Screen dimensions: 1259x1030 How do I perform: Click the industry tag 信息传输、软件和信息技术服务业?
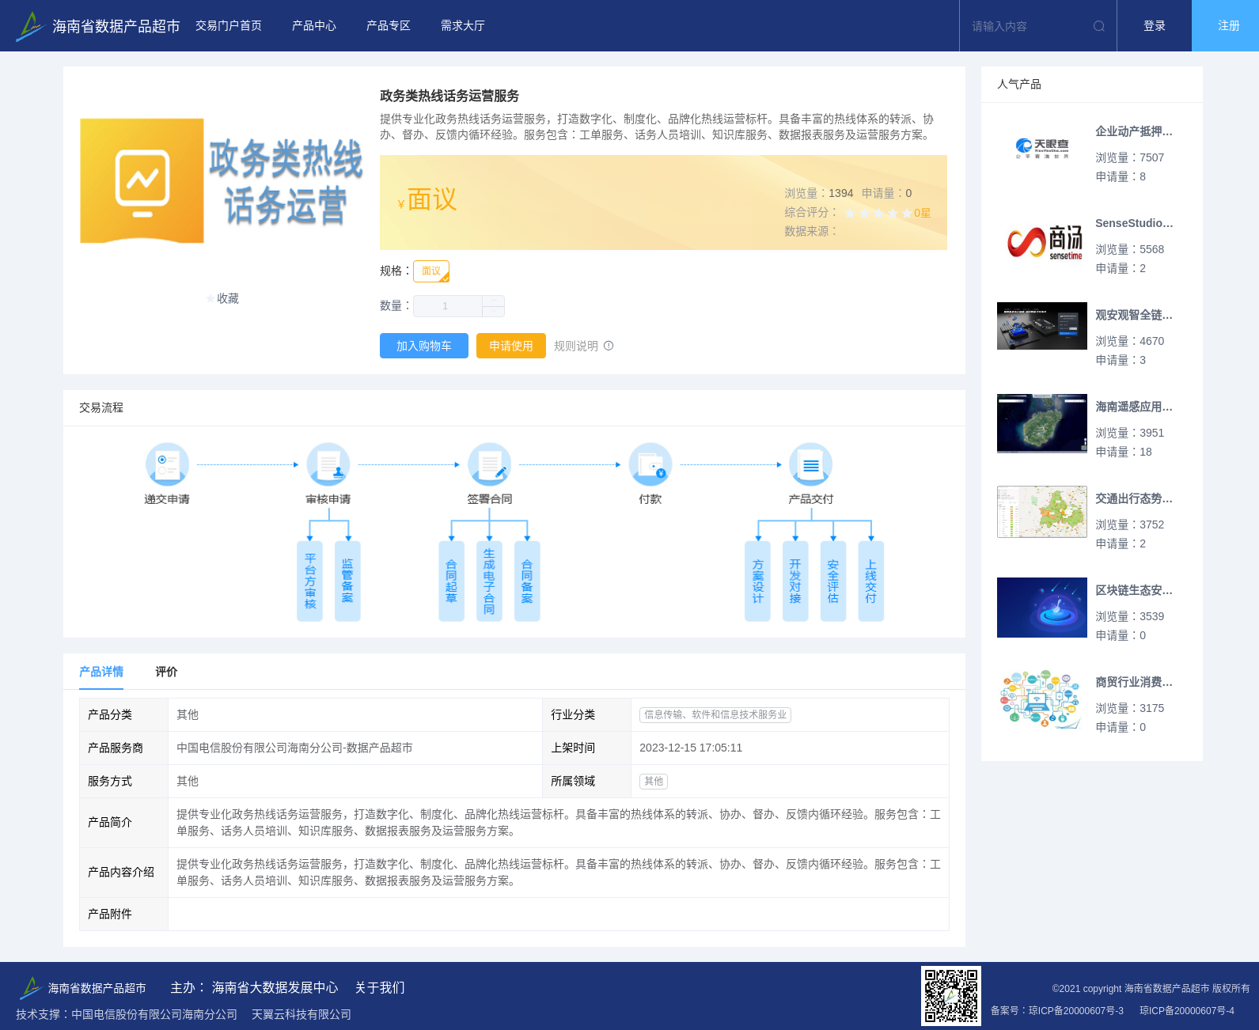(715, 714)
